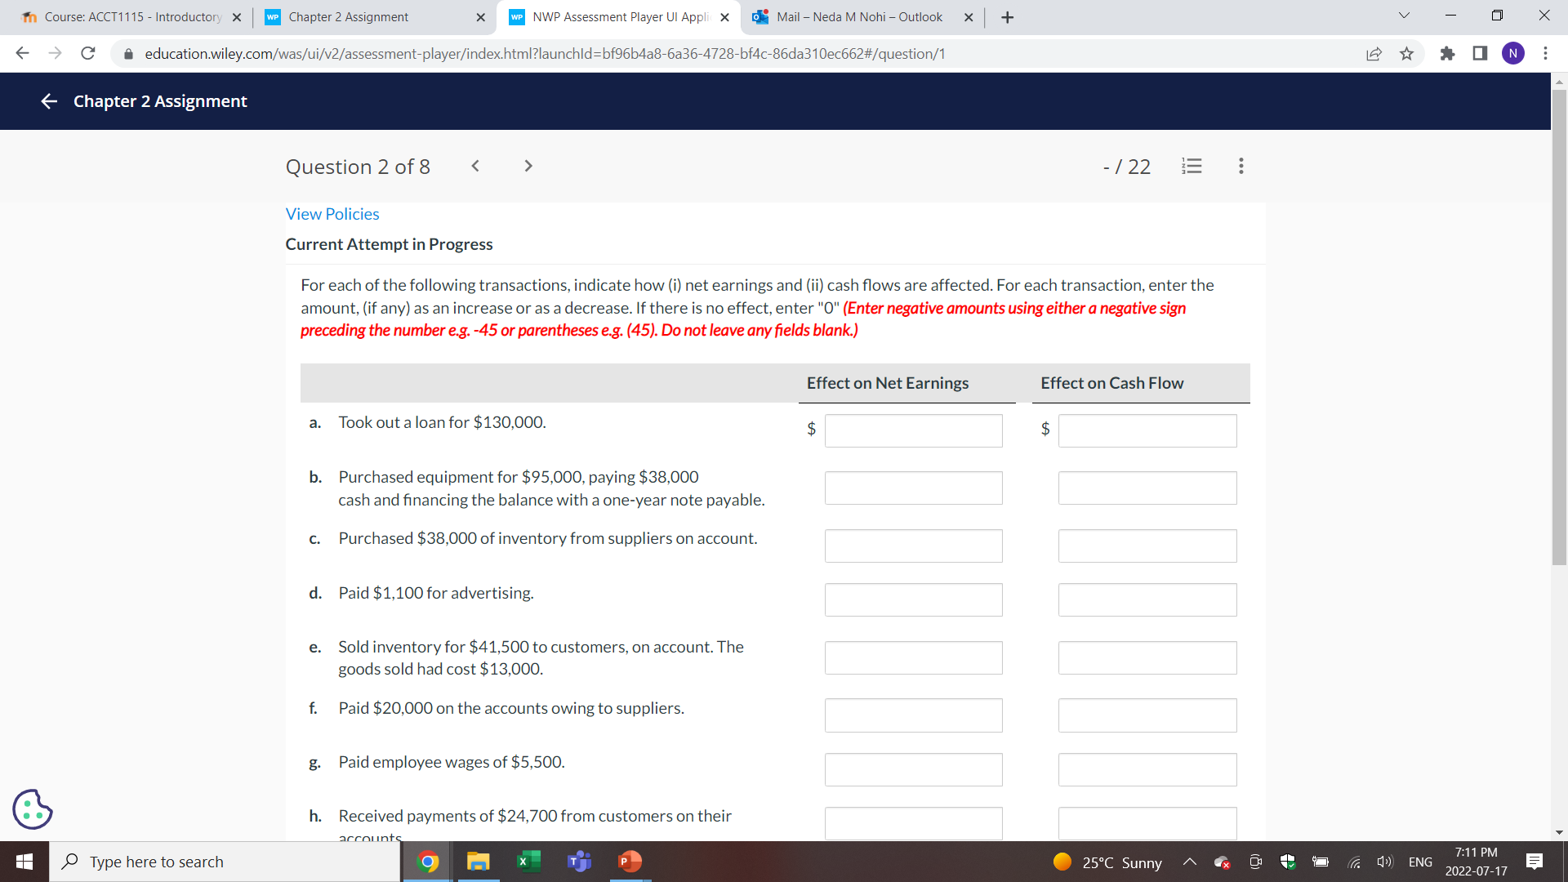Open a new browser tab with the plus
Image resolution: width=1568 pixels, height=882 pixels.
coord(1007,16)
